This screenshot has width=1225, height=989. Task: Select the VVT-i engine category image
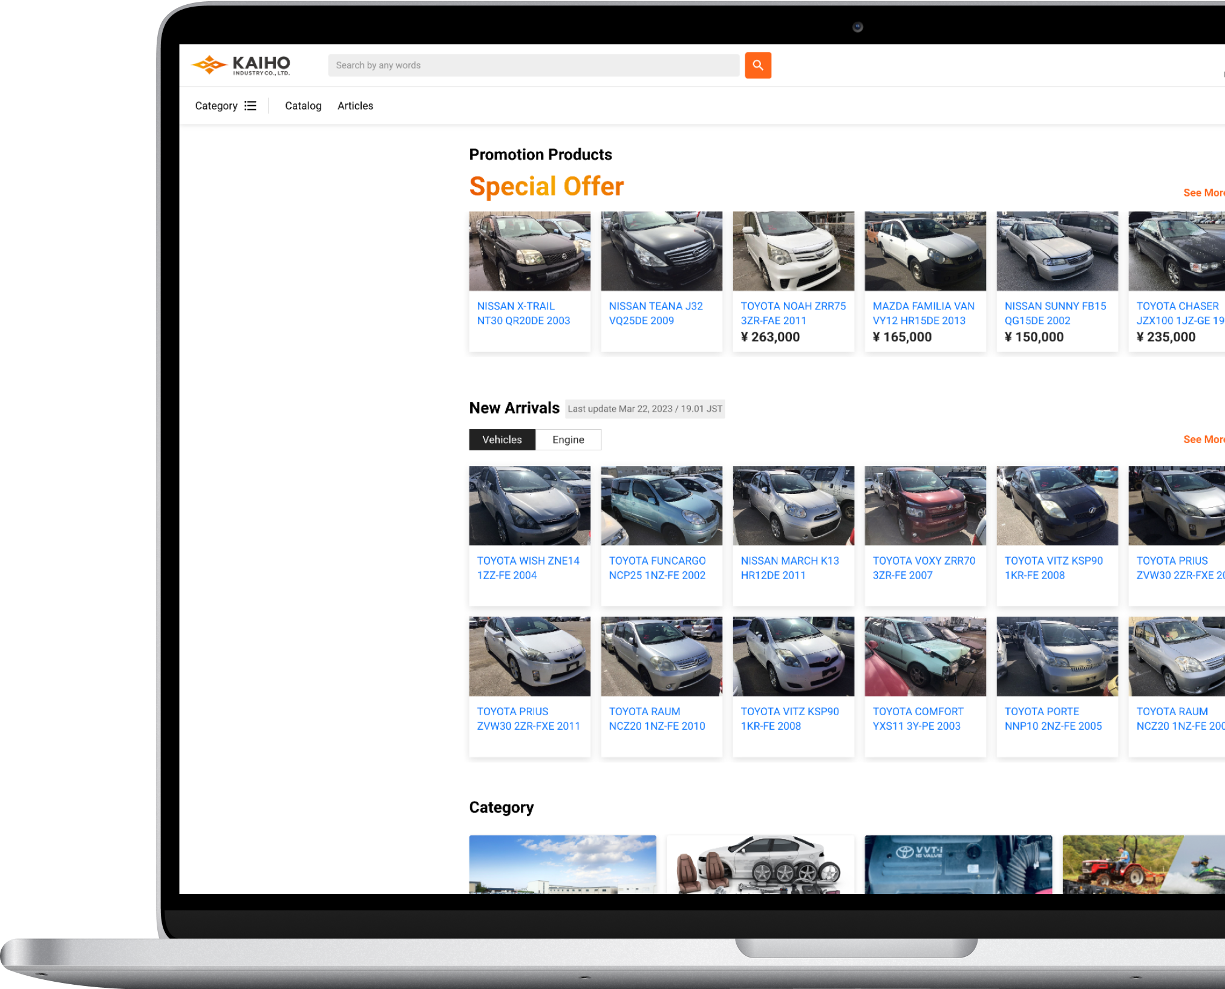point(958,864)
